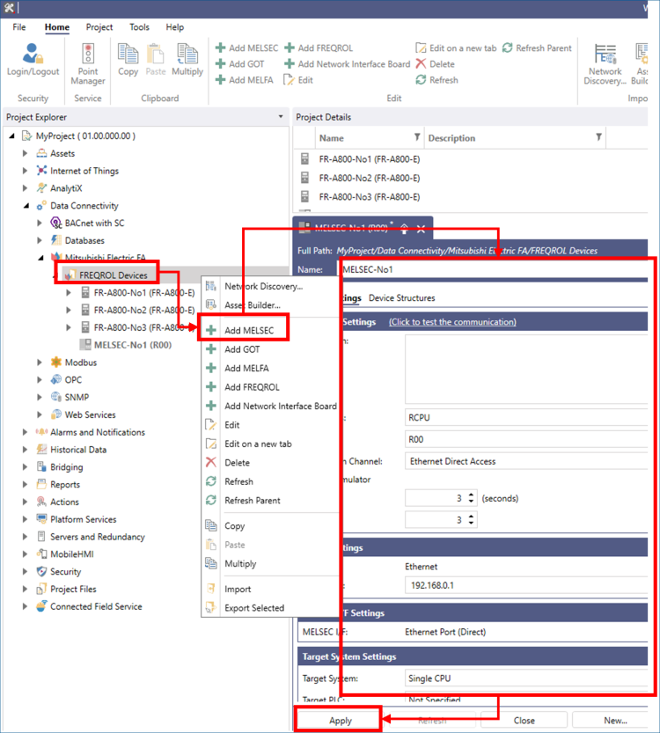Open the Help ribbon tab

(x=175, y=27)
